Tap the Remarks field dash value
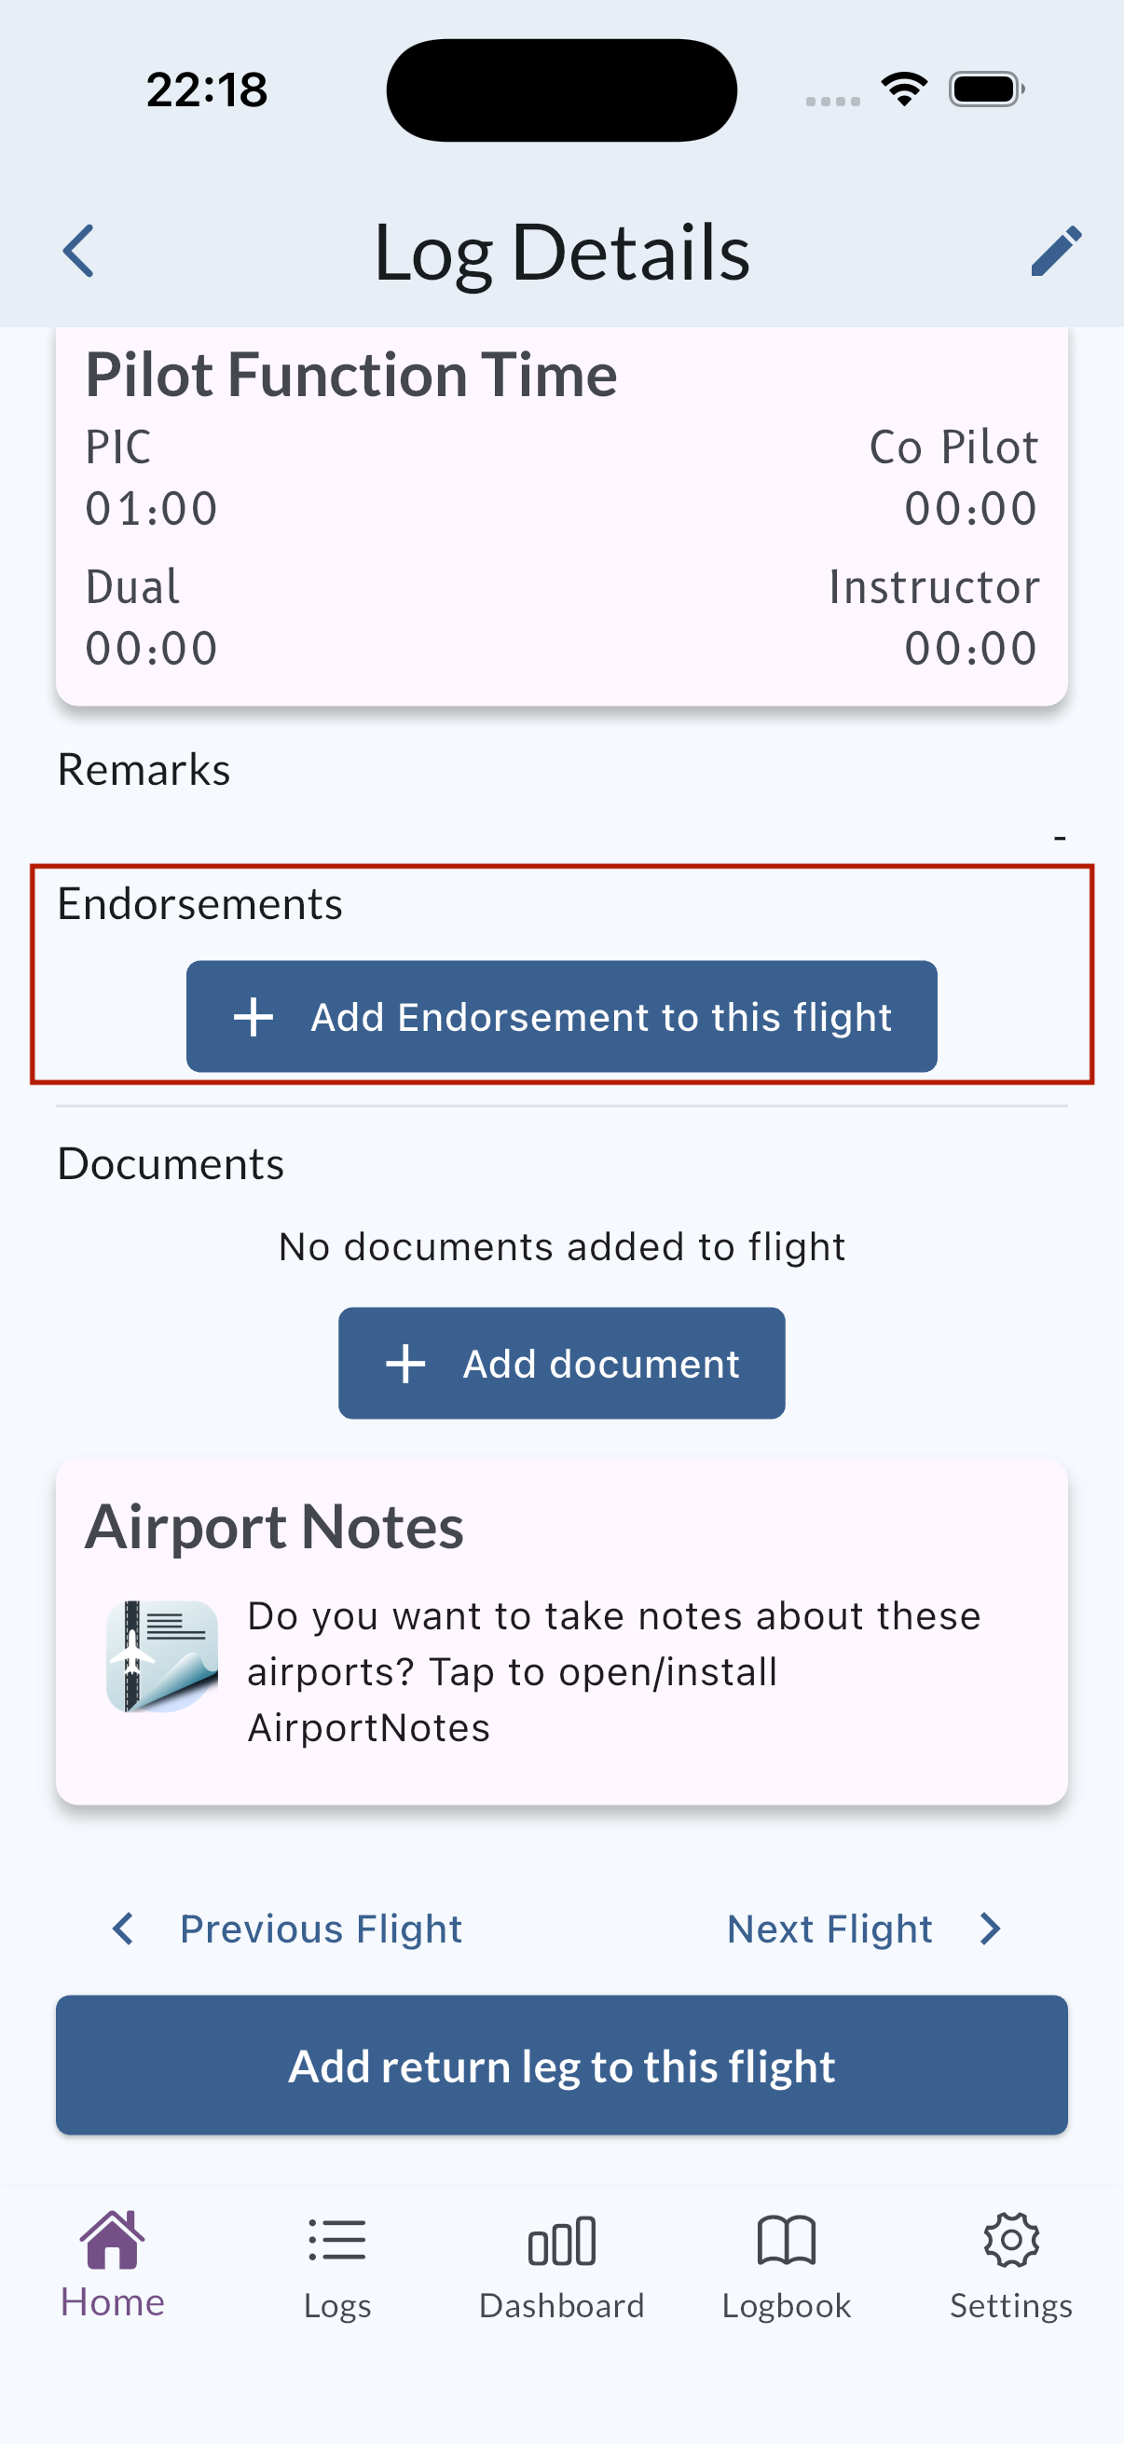The image size is (1124, 2444). point(1060,837)
